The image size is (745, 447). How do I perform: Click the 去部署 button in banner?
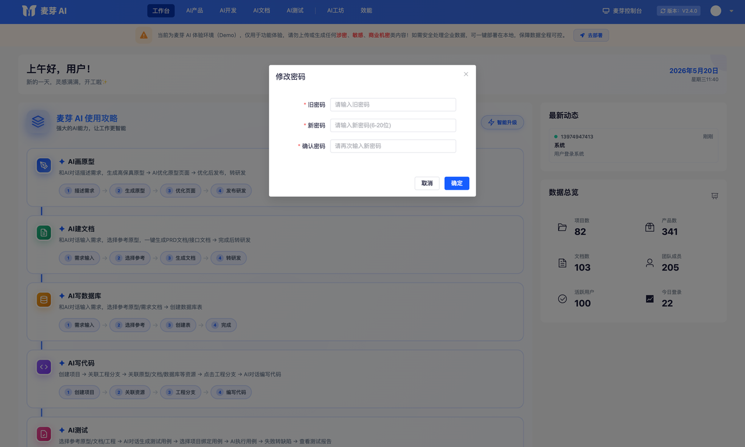click(591, 36)
